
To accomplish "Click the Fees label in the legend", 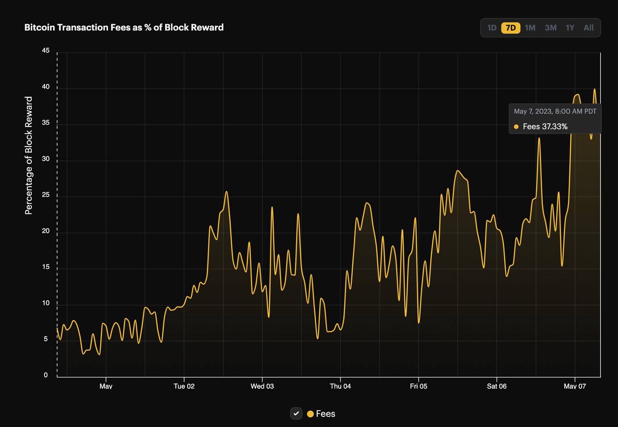I will pos(326,414).
